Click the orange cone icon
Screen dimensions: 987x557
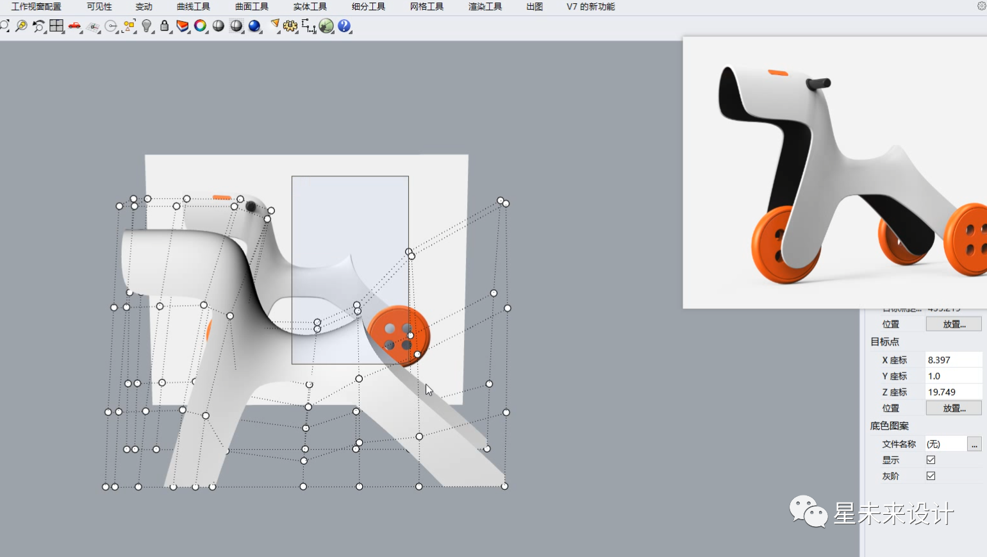[x=276, y=25]
